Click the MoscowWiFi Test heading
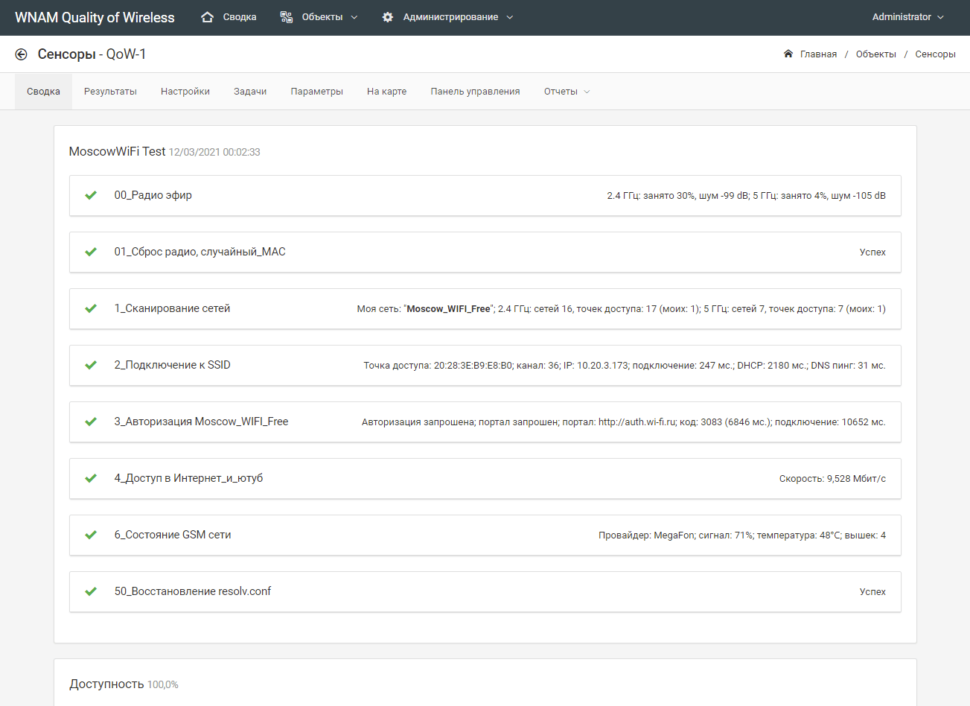 tap(117, 151)
